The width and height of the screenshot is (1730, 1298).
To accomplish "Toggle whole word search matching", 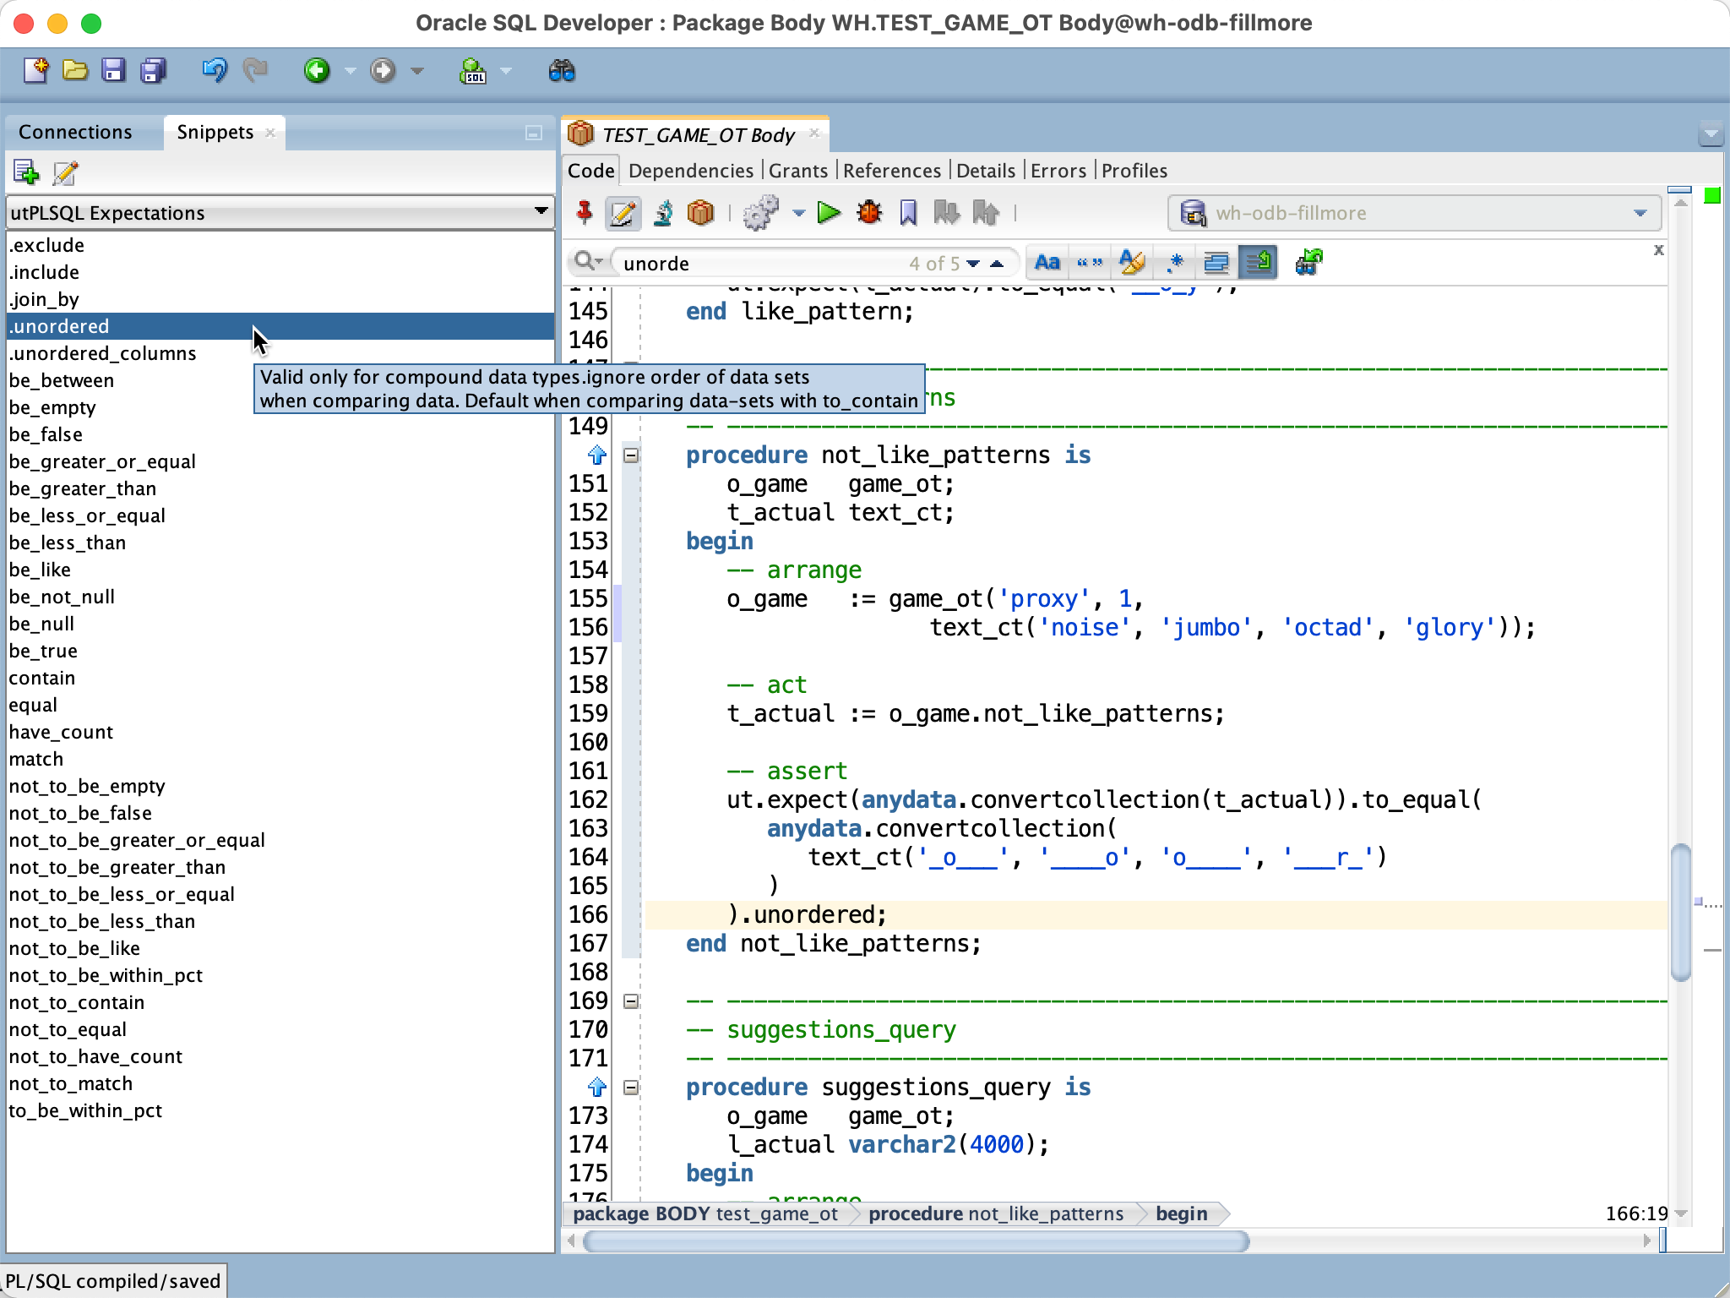I will pyautogui.click(x=1090, y=262).
